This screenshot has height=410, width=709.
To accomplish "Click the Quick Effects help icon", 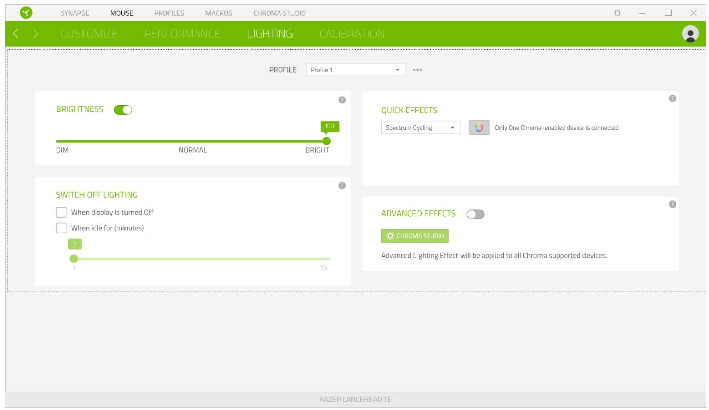I will (672, 98).
